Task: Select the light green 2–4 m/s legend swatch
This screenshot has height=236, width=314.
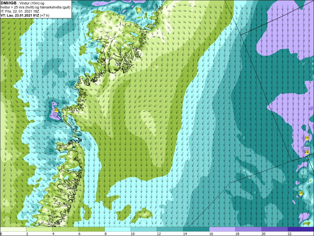Action: (x=39, y=229)
